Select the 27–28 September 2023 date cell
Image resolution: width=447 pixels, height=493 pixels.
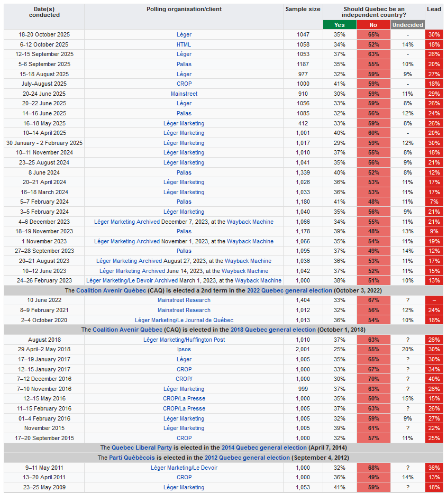[44, 251]
